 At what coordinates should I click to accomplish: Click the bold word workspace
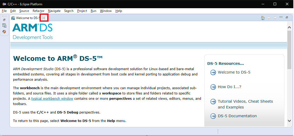tap(111, 93)
